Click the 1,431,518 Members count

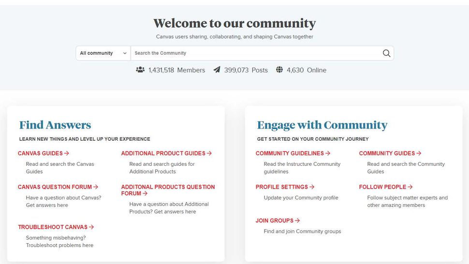(x=177, y=70)
